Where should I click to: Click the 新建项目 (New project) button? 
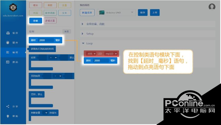click(x=87, y=13)
